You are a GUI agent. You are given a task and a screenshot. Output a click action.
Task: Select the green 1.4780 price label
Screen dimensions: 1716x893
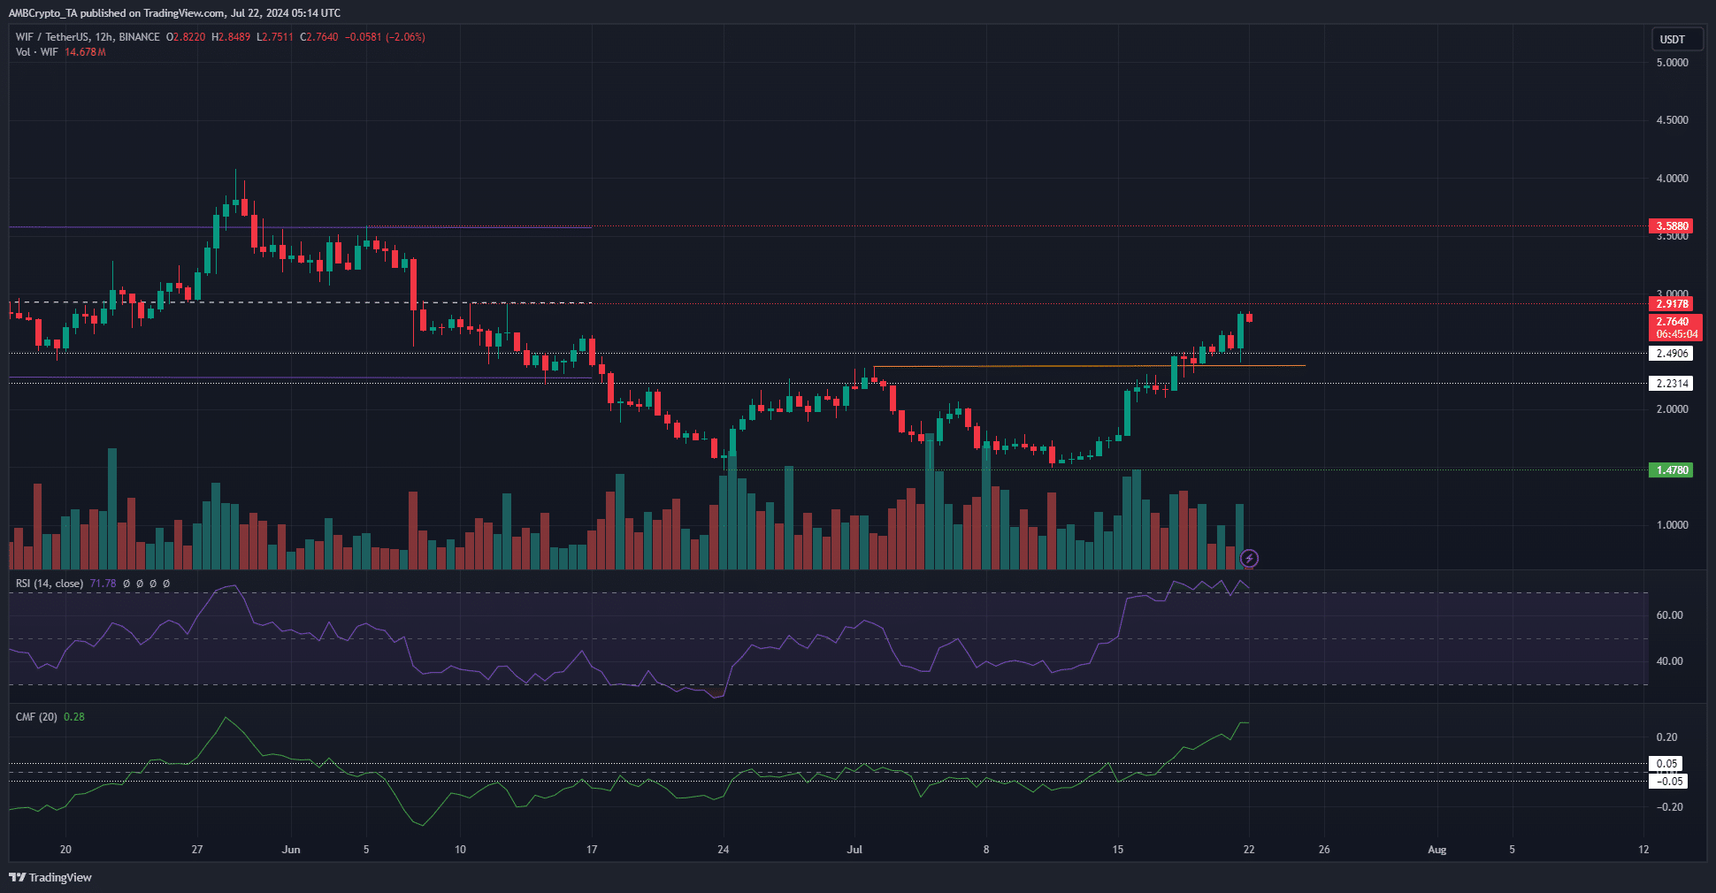point(1672,469)
